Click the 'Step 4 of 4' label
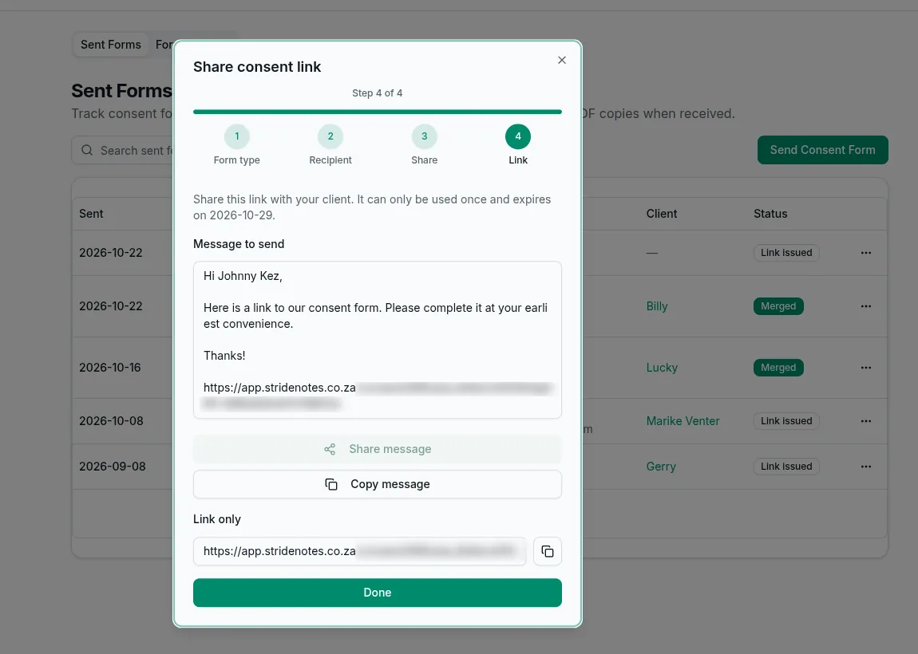Viewport: 918px width, 654px height. tap(377, 93)
